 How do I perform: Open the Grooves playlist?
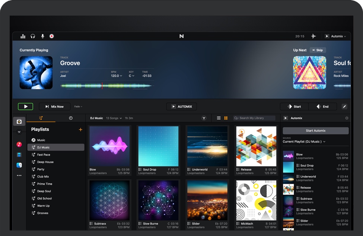tap(55, 213)
